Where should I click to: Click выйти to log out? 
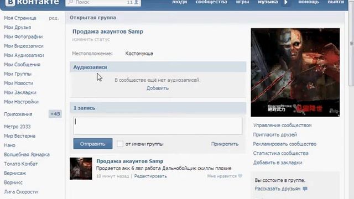coord(336,2)
